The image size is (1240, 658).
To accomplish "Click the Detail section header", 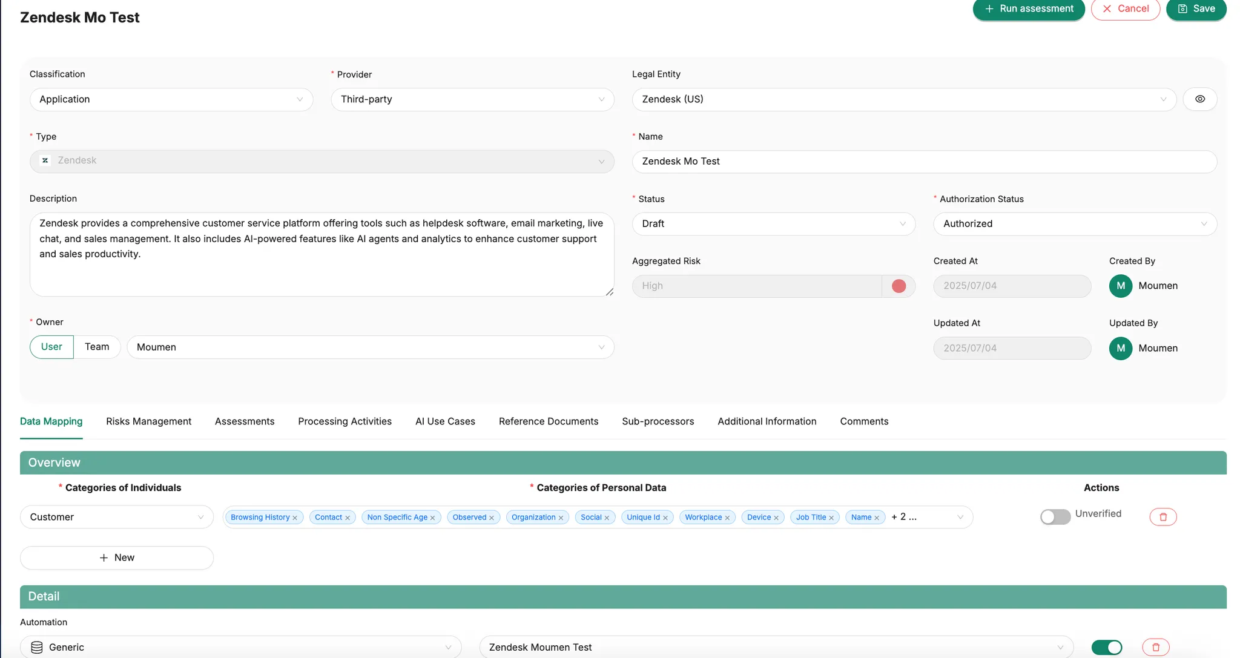I will tap(623, 596).
